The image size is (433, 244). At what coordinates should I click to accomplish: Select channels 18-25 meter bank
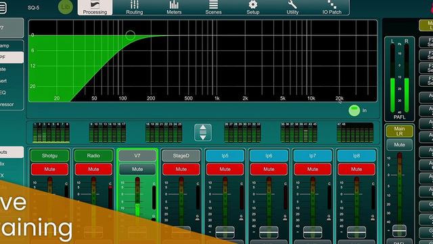(x=164, y=133)
